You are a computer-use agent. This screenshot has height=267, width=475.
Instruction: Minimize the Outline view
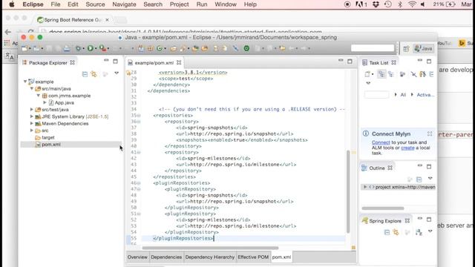click(419, 166)
